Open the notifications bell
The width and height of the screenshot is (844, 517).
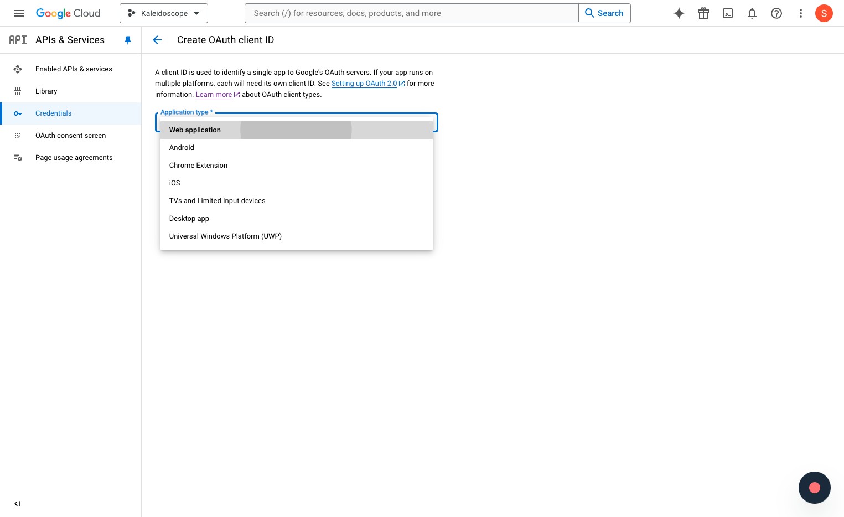(752, 13)
